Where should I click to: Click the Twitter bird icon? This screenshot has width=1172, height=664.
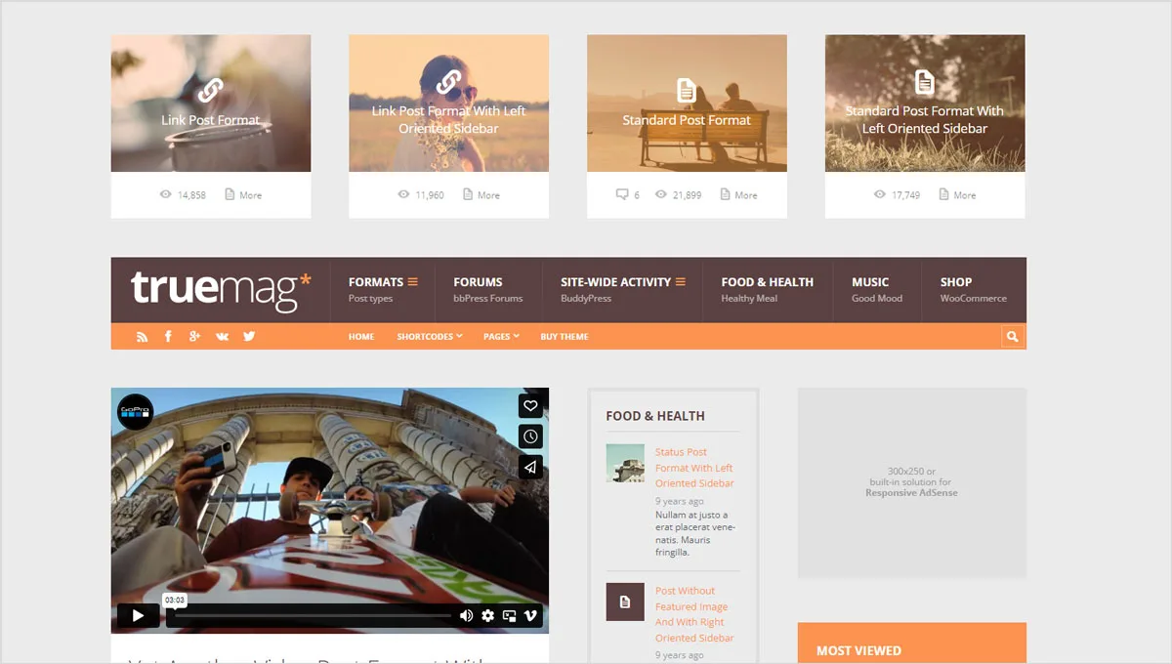(x=249, y=336)
